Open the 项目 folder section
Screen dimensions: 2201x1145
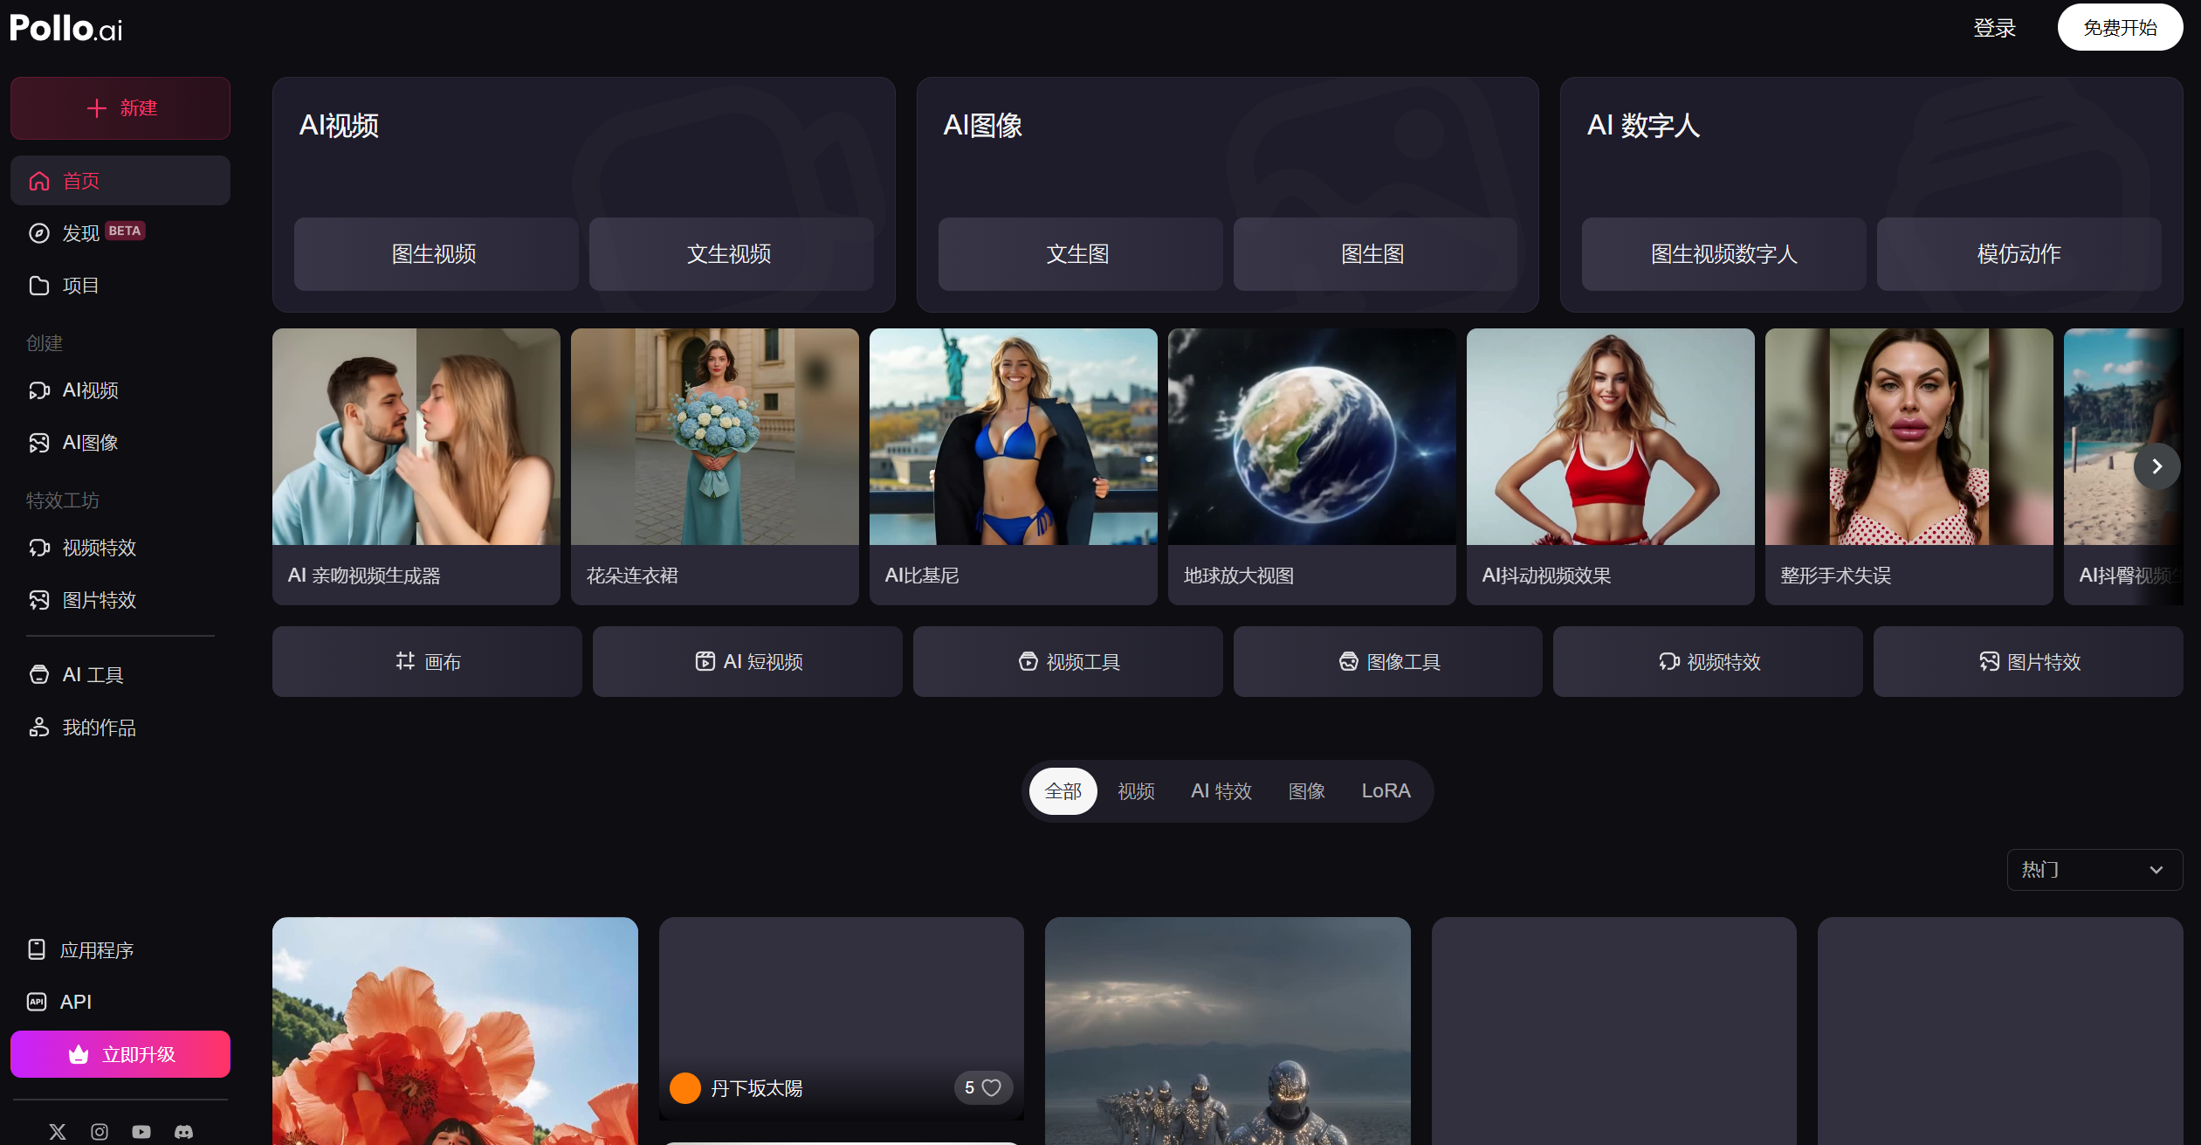pyautogui.click(x=80, y=286)
